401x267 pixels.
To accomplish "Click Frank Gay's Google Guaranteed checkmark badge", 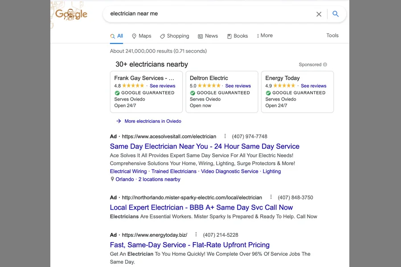I will pyautogui.click(x=117, y=93).
